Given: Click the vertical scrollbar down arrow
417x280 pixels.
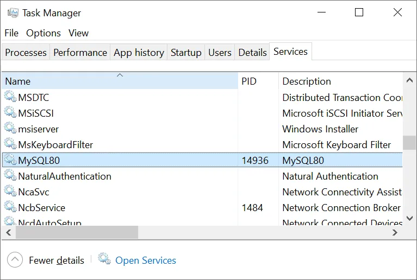Looking at the screenshot, I should click(x=409, y=219).
